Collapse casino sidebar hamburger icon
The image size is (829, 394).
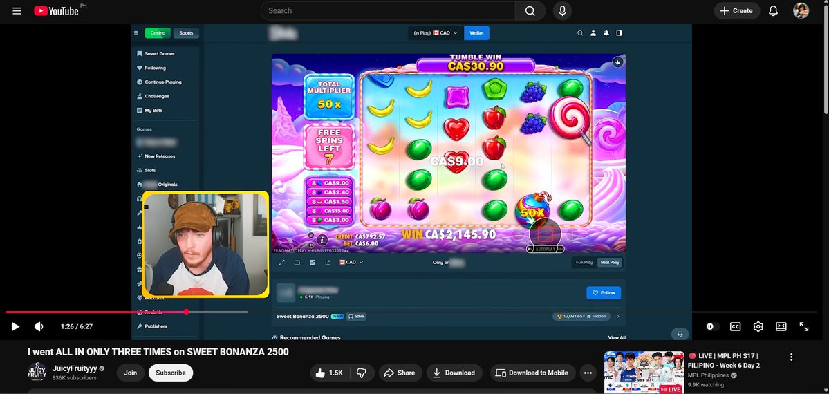[136, 32]
